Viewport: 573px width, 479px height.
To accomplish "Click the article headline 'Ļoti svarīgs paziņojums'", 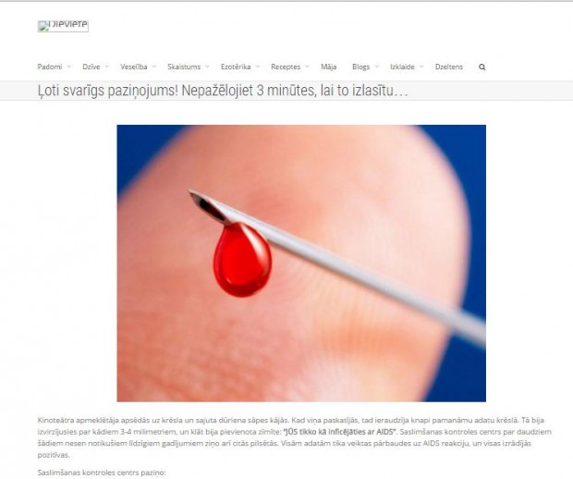I will coord(223,91).
